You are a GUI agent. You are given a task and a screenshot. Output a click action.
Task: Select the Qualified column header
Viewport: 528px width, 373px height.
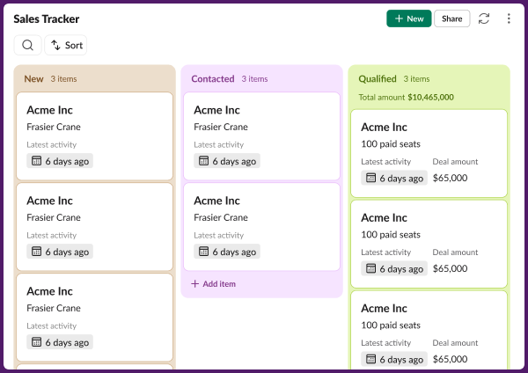click(x=378, y=79)
